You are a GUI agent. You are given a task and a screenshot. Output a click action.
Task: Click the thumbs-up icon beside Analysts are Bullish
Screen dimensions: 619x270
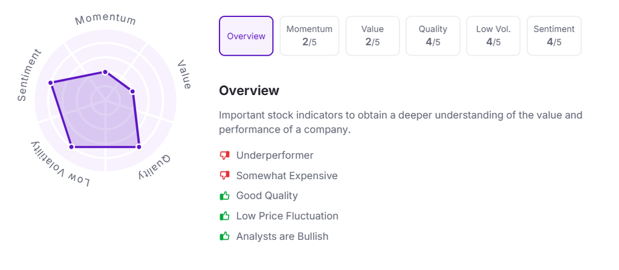tap(225, 236)
